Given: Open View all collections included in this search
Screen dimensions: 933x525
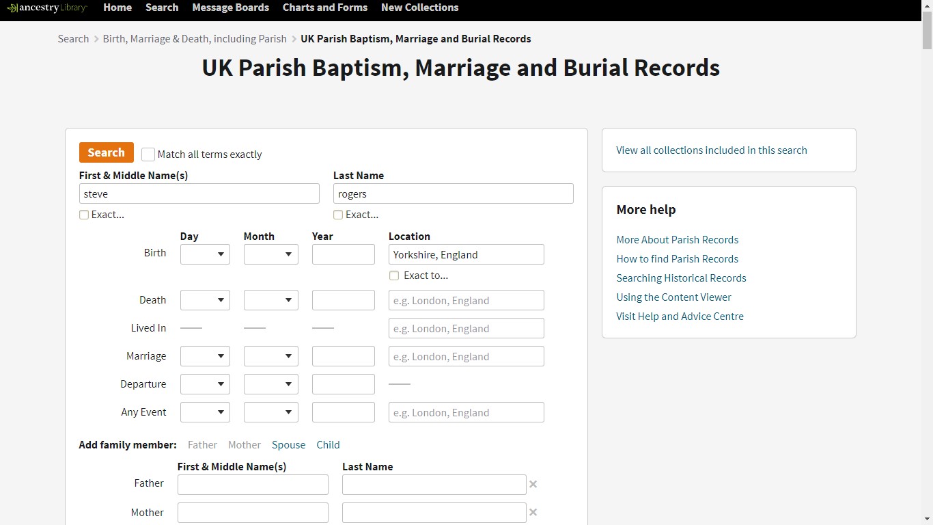Looking at the screenshot, I should pos(711,150).
